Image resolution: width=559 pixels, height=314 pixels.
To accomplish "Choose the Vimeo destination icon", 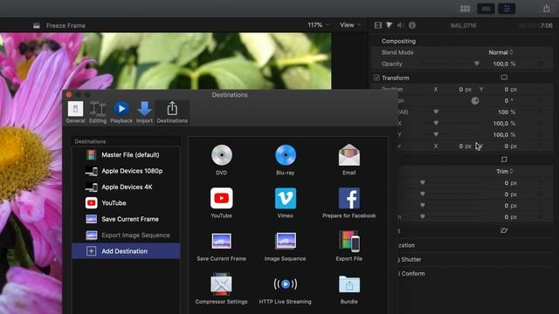I will click(286, 198).
